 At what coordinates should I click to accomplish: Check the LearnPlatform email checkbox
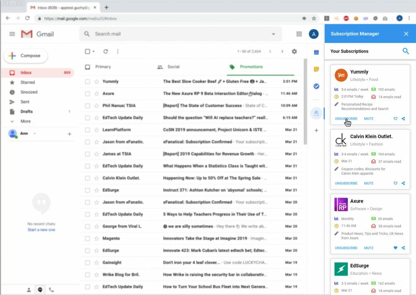pos(87,130)
